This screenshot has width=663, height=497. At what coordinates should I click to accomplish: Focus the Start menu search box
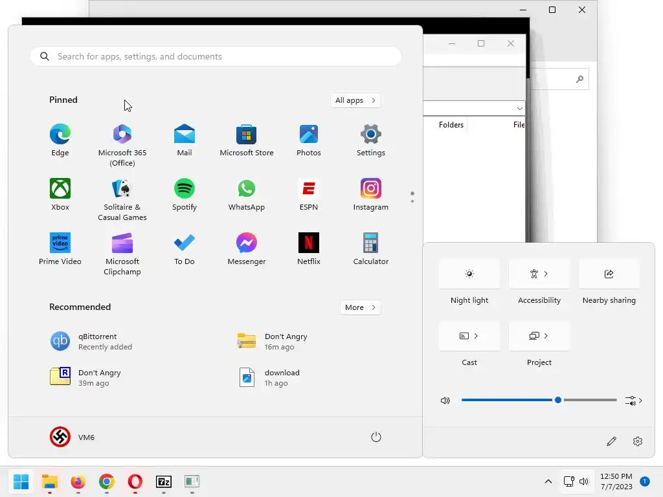pos(216,56)
